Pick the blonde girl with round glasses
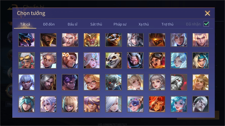Image resolution: width=225 pixels, height=126 pixels. 92,82
